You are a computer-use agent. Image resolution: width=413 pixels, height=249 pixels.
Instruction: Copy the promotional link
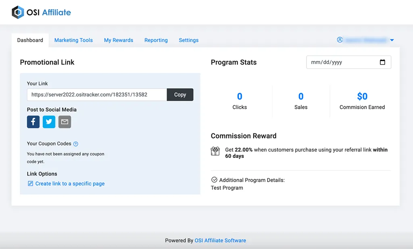(180, 94)
